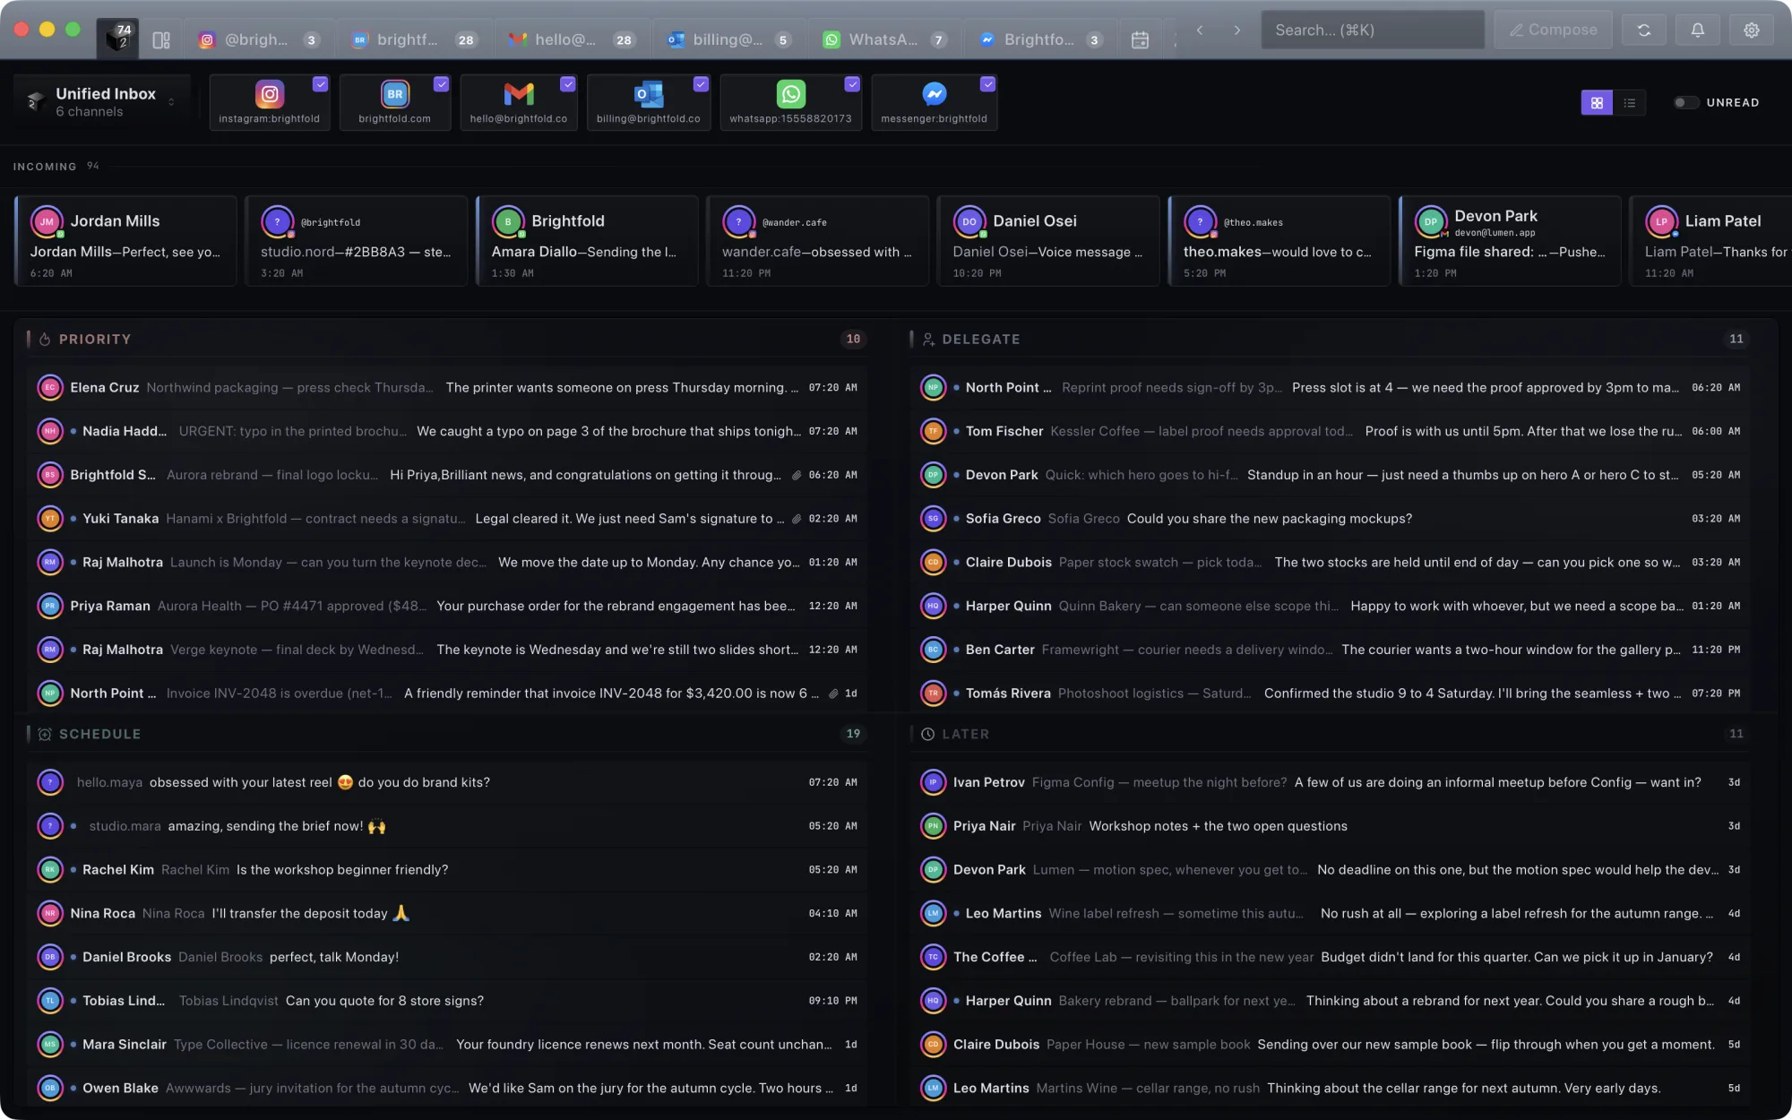This screenshot has height=1120, width=1792.
Task: Open Nadia Hadd... URGENT typo message
Action: (x=447, y=432)
